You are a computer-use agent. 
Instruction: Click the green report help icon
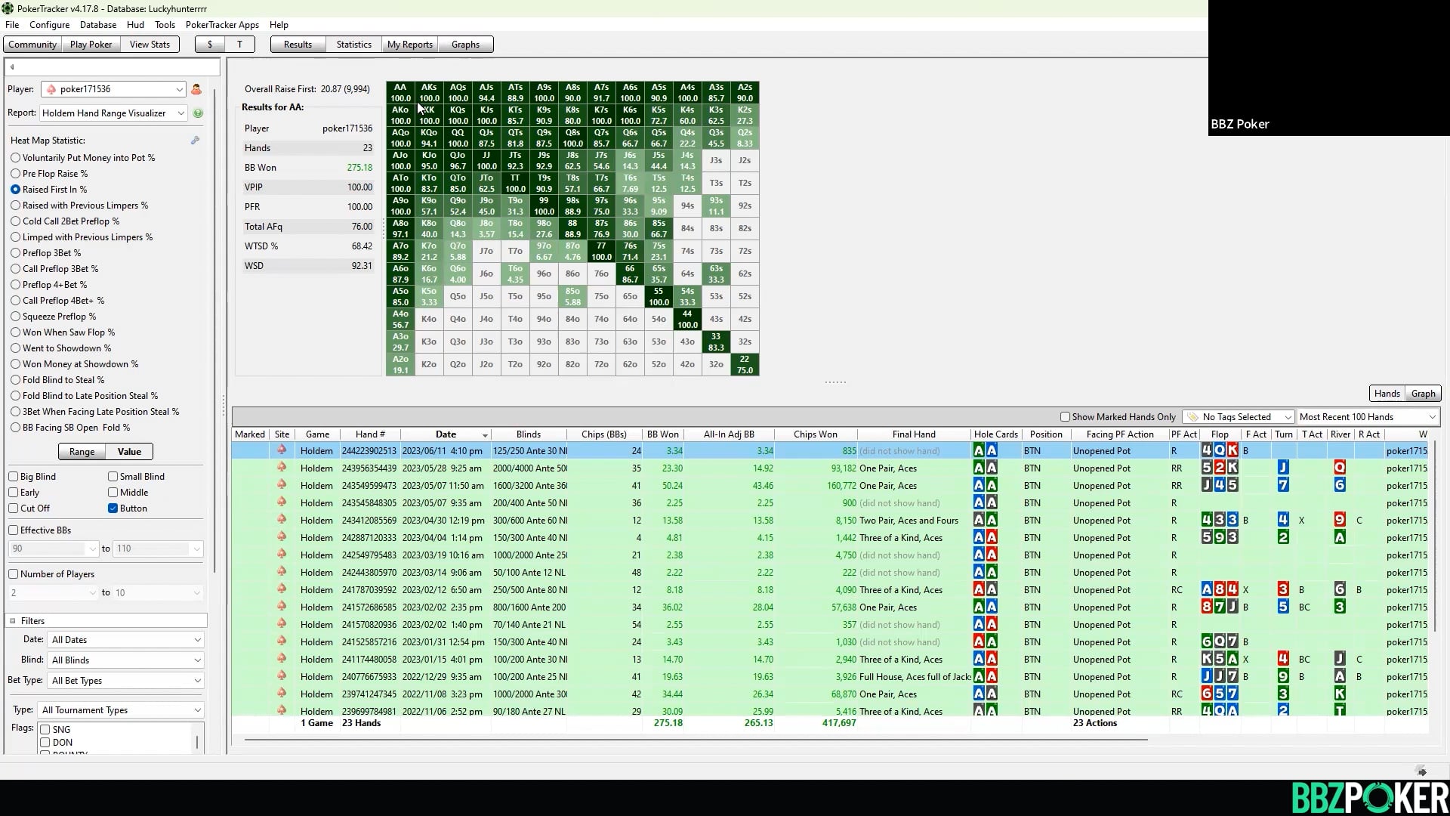click(x=198, y=113)
